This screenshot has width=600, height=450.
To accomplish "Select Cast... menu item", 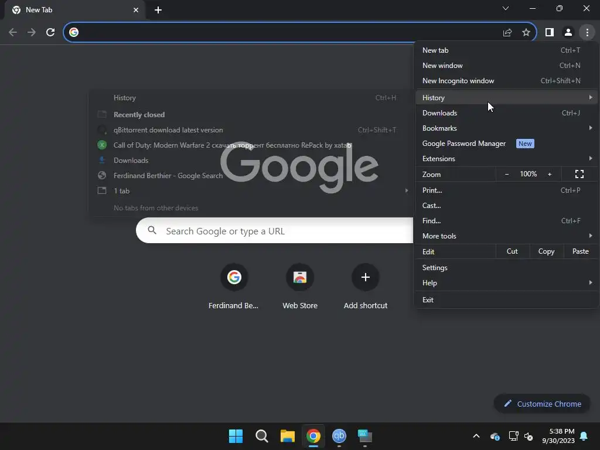I will coord(506,206).
